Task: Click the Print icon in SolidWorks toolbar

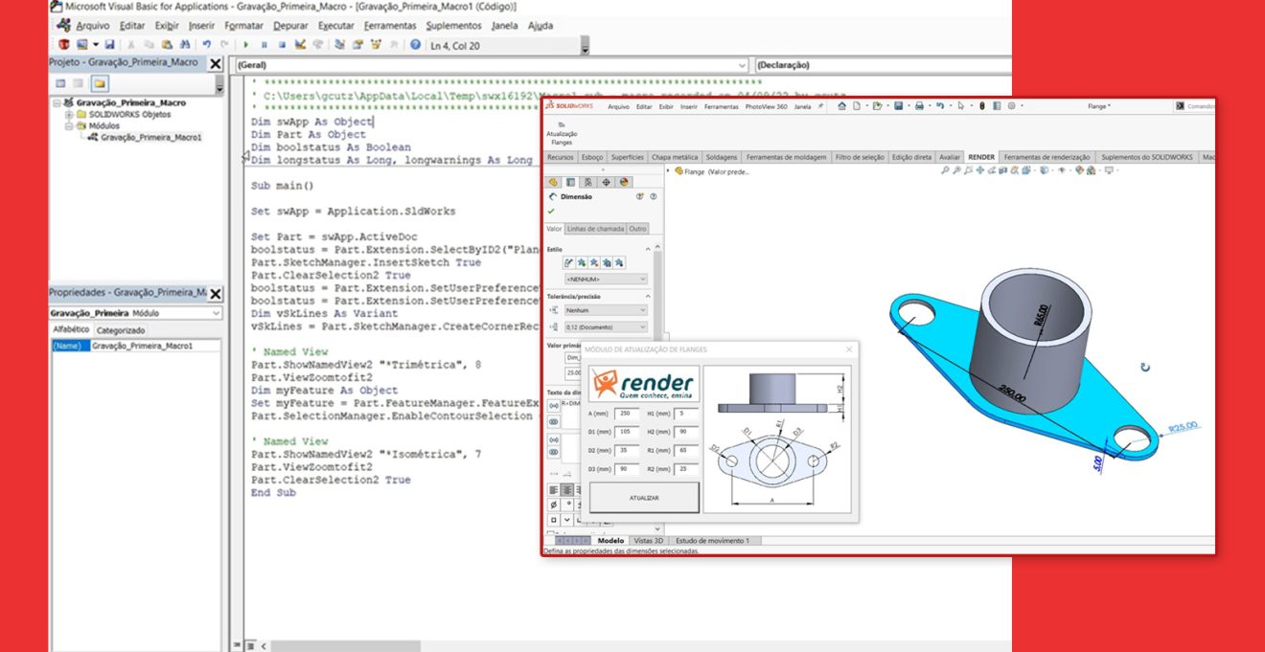Action: 919,106
